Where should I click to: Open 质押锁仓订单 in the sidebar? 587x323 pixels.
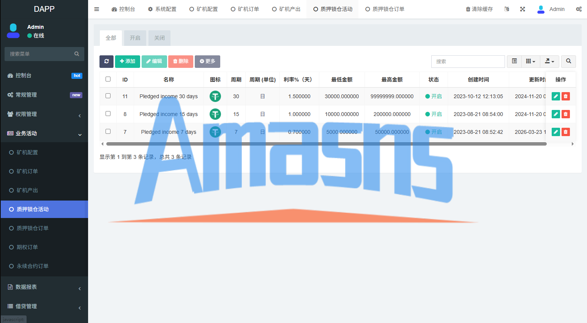pyautogui.click(x=44, y=228)
